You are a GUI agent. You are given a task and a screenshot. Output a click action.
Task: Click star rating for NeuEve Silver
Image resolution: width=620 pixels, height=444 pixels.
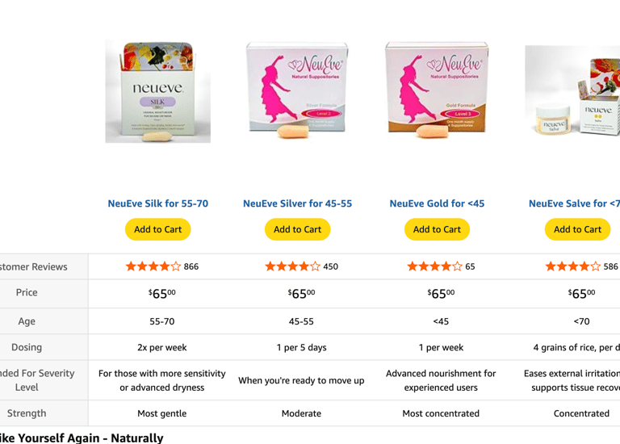point(292,266)
